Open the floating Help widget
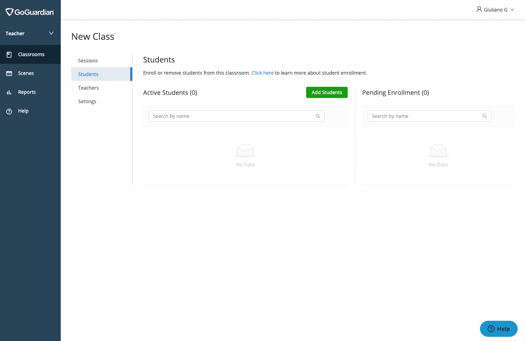 click(x=498, y=329)
